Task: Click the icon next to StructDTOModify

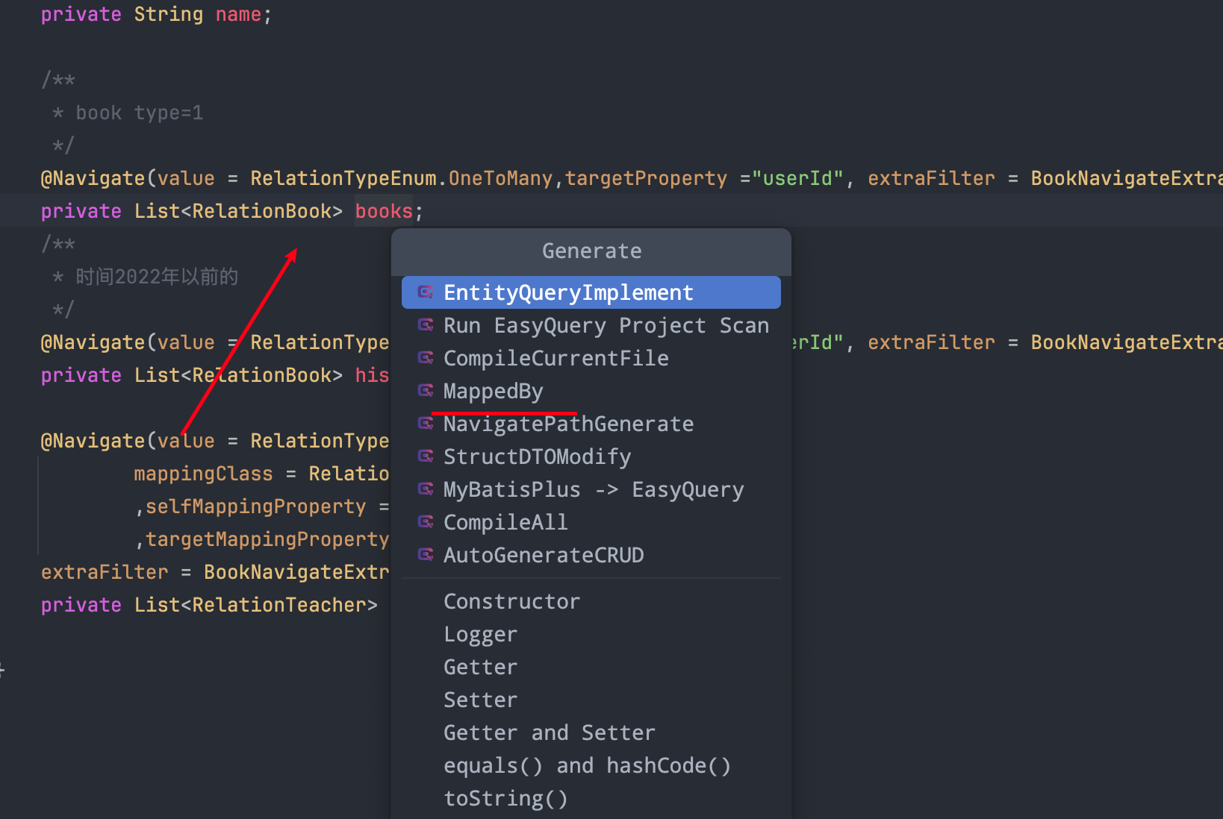Action: [426, 456]
